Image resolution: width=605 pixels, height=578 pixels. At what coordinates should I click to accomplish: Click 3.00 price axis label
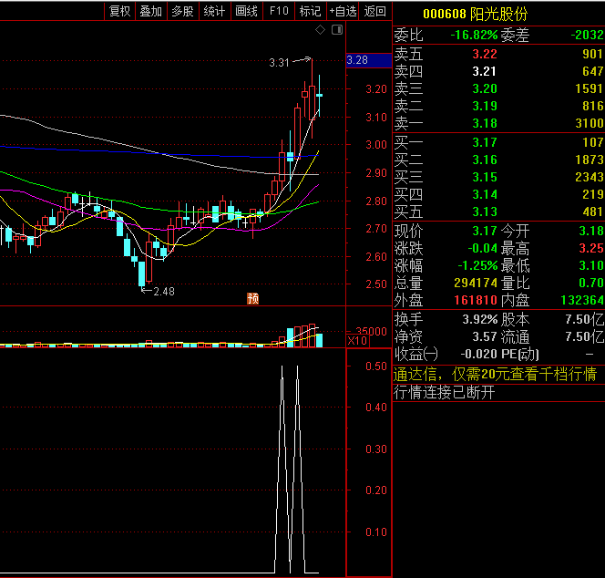(x=376, y=145)
